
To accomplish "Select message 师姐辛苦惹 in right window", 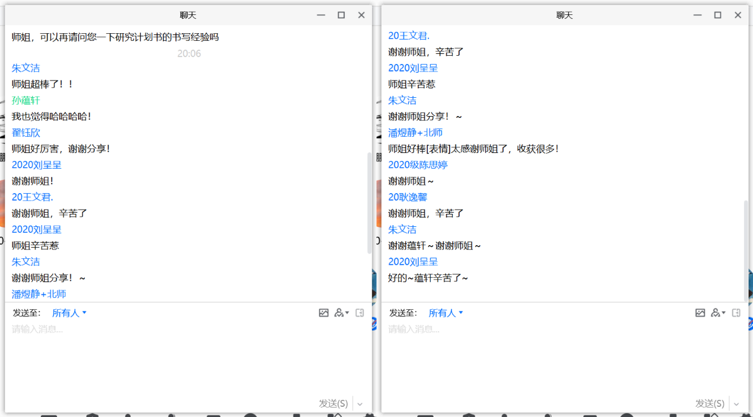I will [x=412, y=84].
